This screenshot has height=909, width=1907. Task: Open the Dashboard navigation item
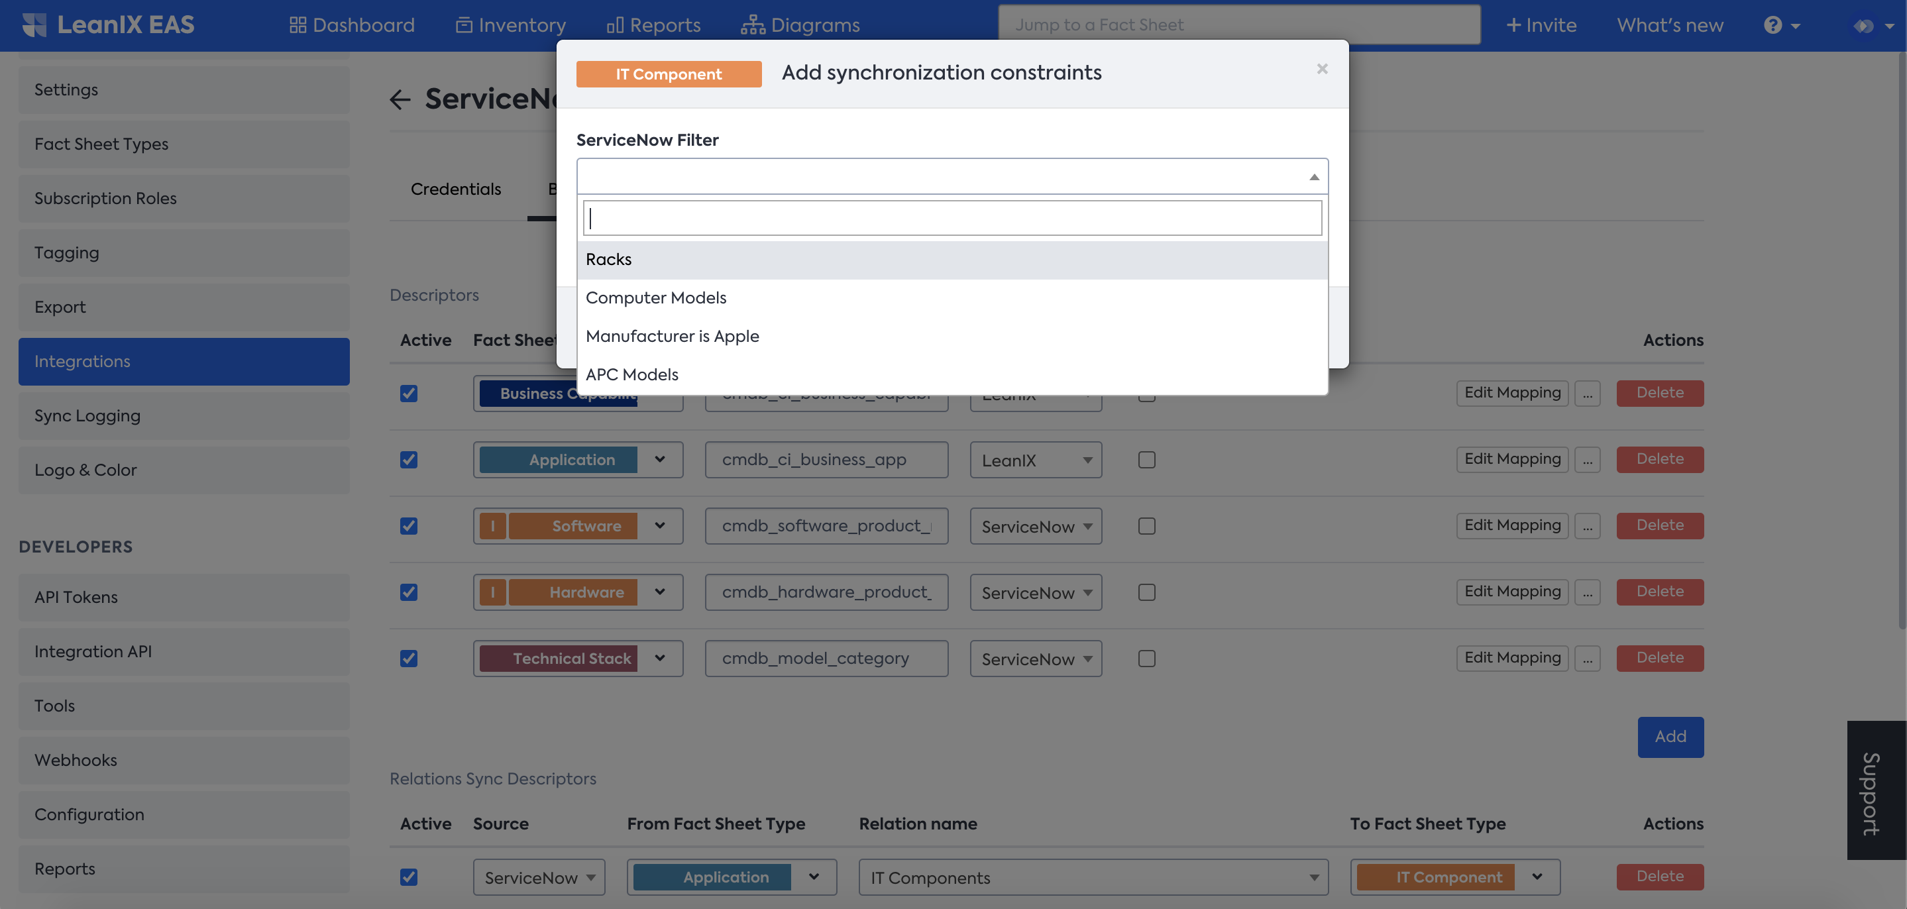[352, 25]
